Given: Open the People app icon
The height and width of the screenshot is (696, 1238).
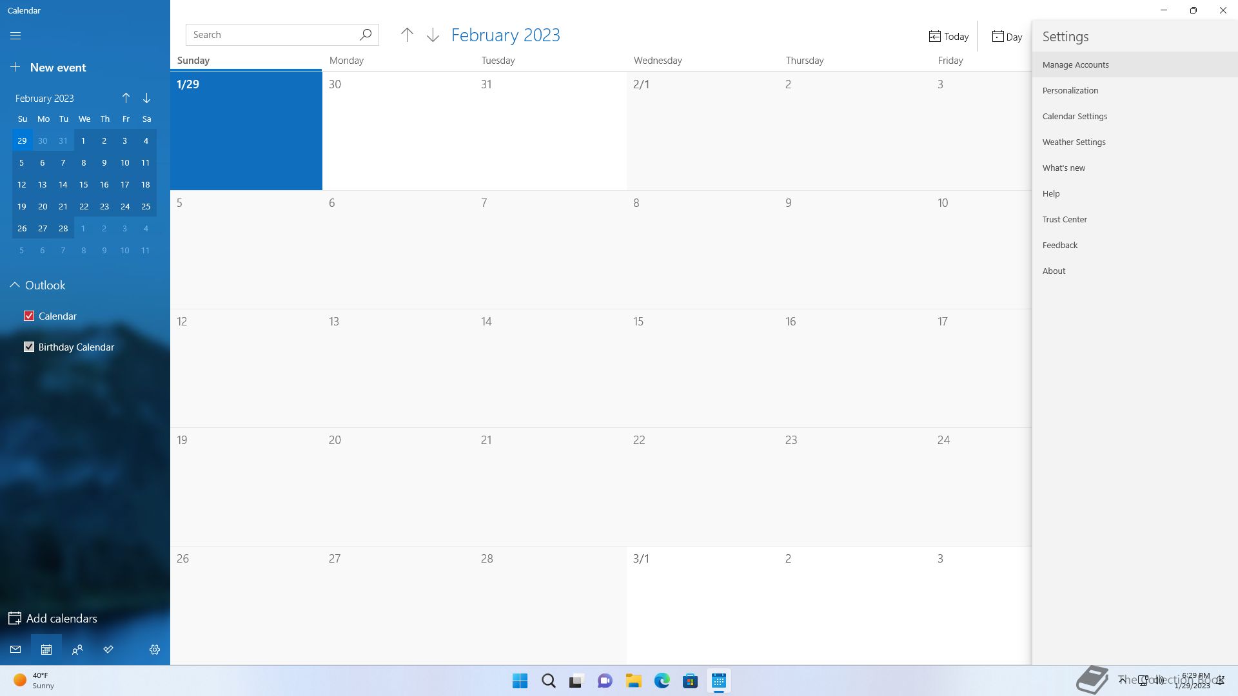Looking at the screenshot, I should point(77,650).
